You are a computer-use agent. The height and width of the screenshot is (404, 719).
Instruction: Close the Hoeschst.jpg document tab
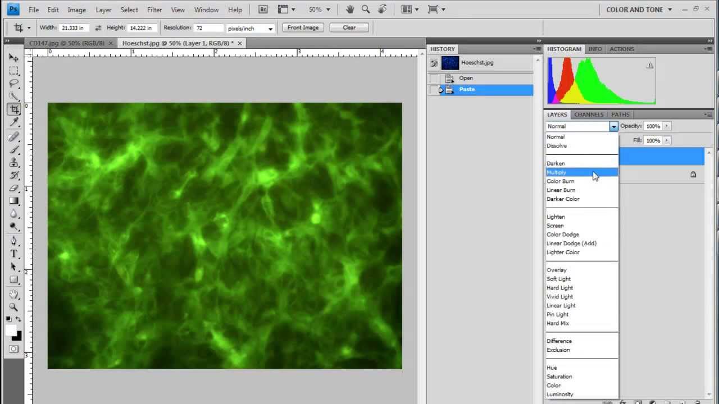pos(240,43)
